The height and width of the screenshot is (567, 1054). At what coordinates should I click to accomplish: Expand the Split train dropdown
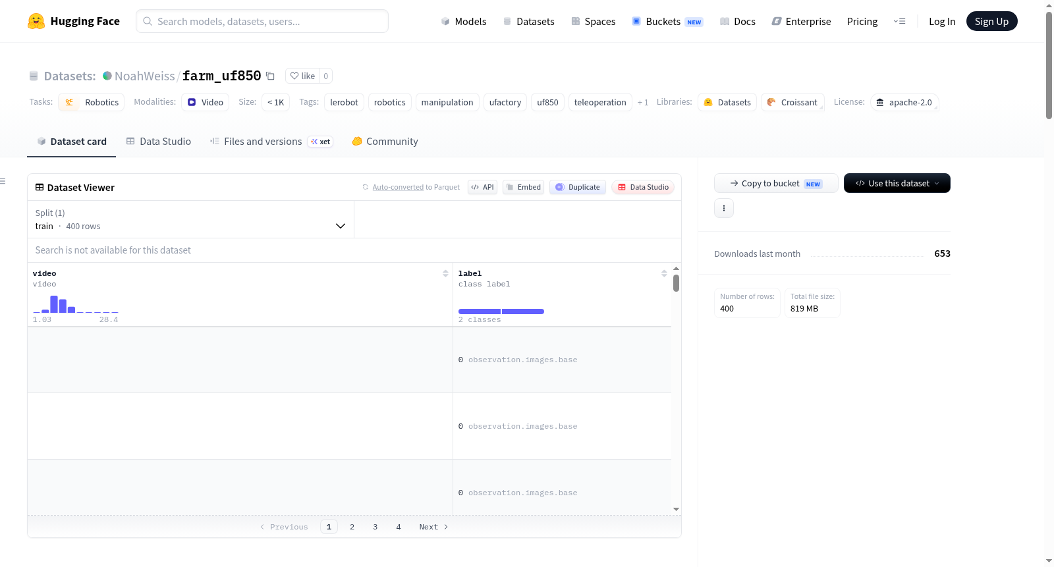click(190, 219)
